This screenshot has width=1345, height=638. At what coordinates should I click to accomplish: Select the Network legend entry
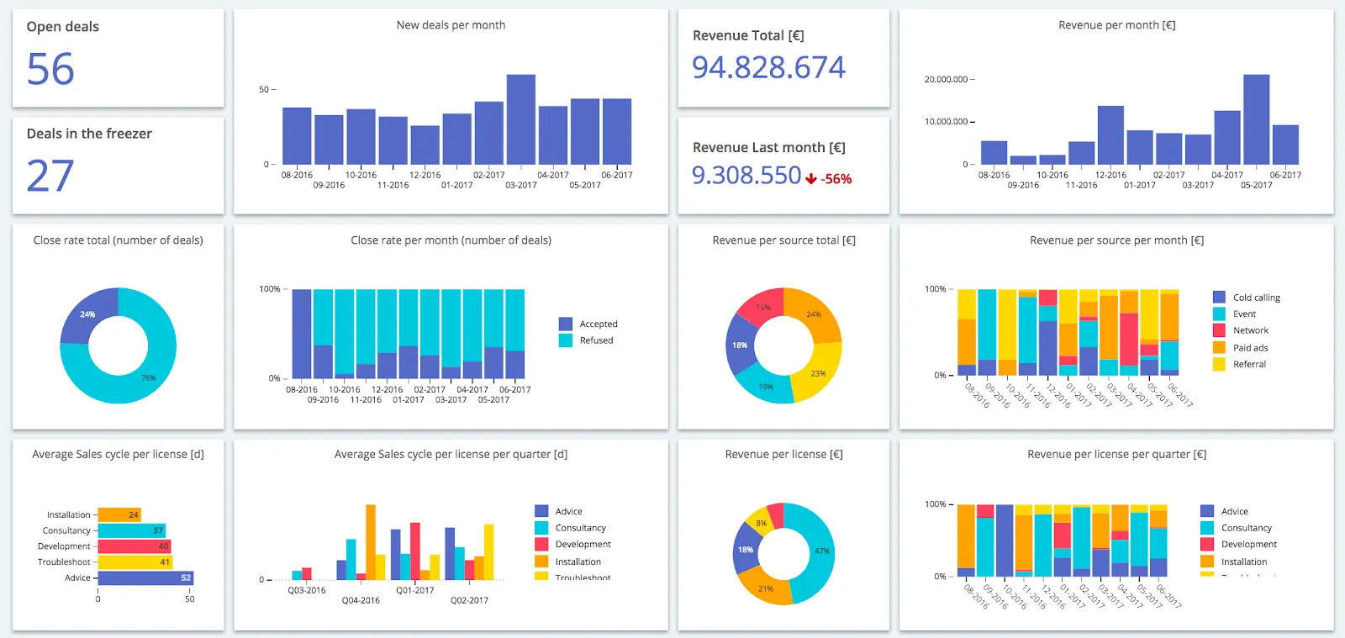click(x=1241, y=331)
